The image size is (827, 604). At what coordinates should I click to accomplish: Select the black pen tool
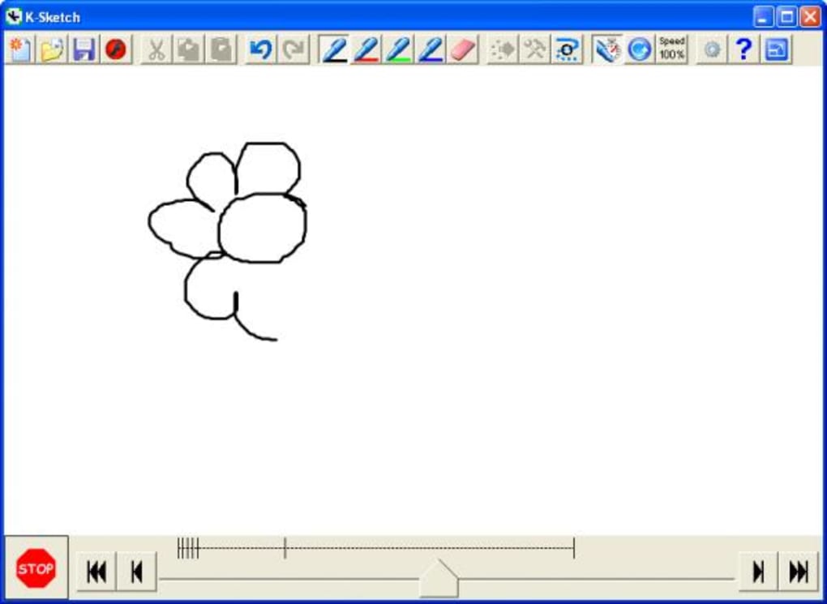333,49
